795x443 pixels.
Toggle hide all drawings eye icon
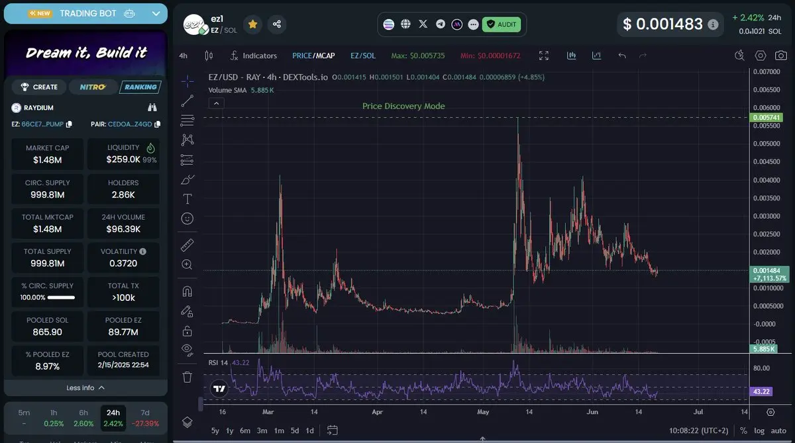(x=187, y=350)
